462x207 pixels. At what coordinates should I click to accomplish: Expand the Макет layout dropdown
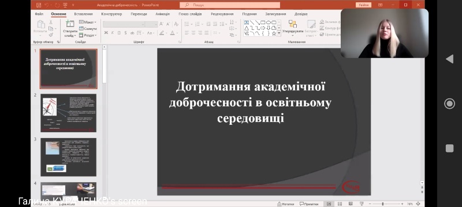pyautogui.click(x=88, y=22)
